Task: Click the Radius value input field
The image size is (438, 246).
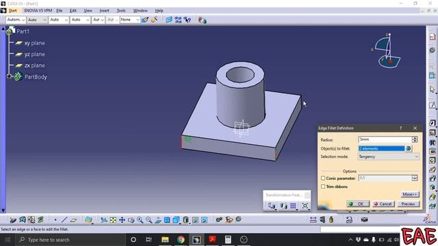Action: pyautogui.click(x=385, y=139)
